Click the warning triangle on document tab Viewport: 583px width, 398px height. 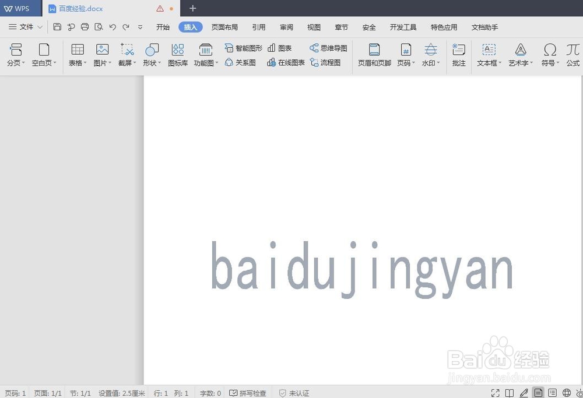click(x=160, y=9)
